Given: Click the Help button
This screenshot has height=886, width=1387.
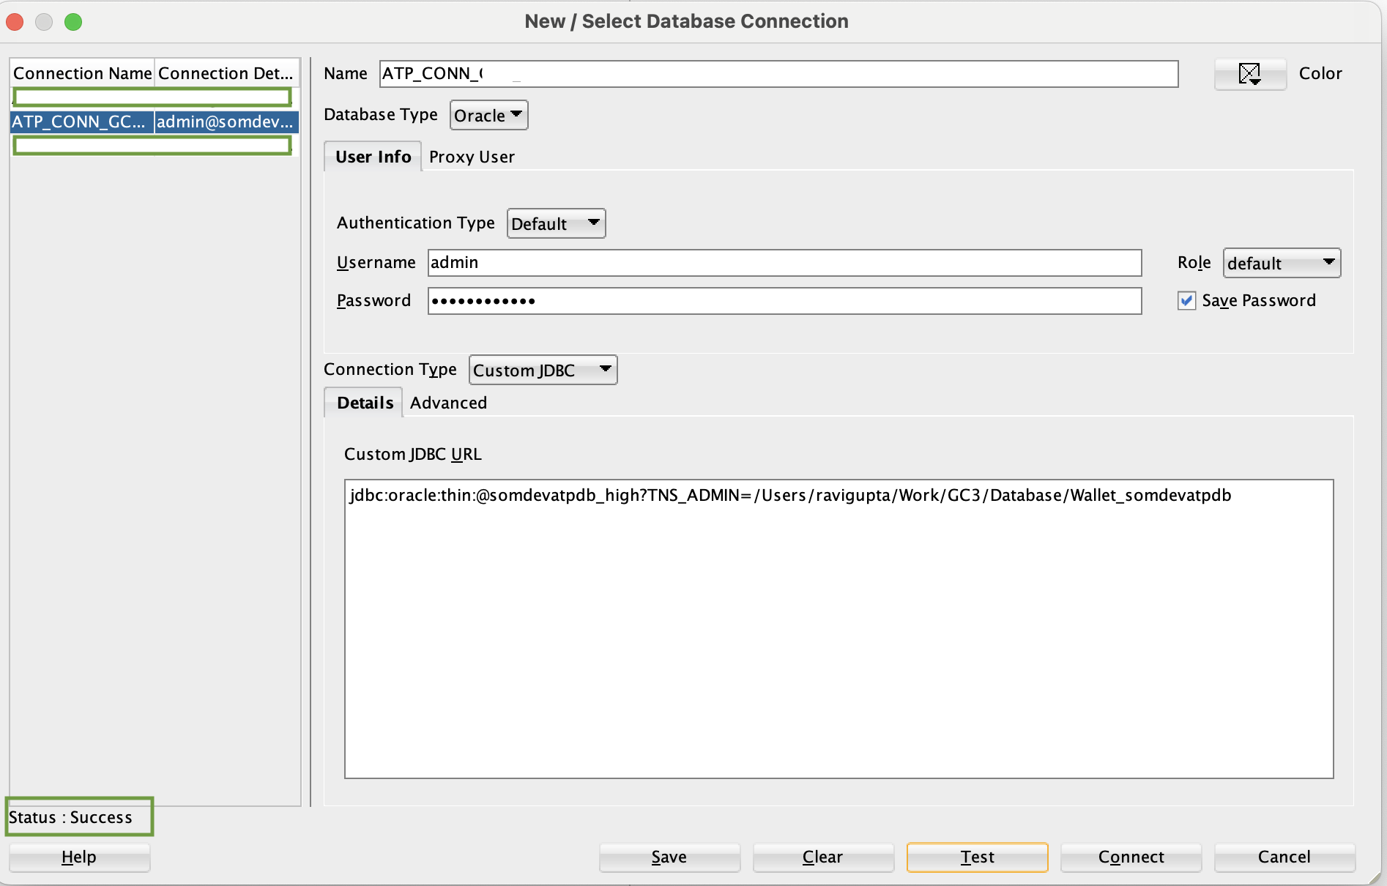Looking at the screenshot, I should point(78,857).
